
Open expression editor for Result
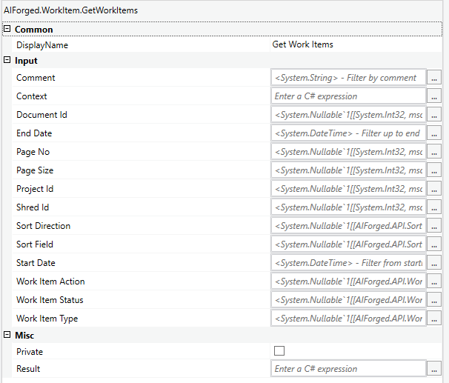434,369
